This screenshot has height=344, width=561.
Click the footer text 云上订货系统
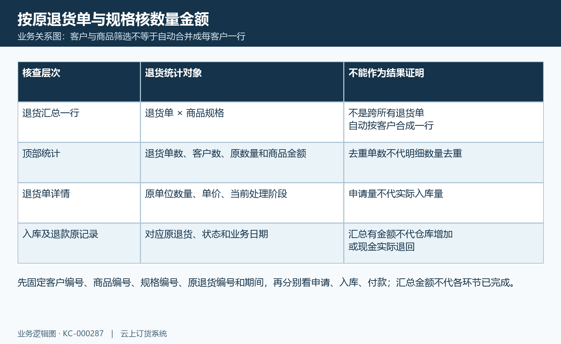[x=144, y=333]
